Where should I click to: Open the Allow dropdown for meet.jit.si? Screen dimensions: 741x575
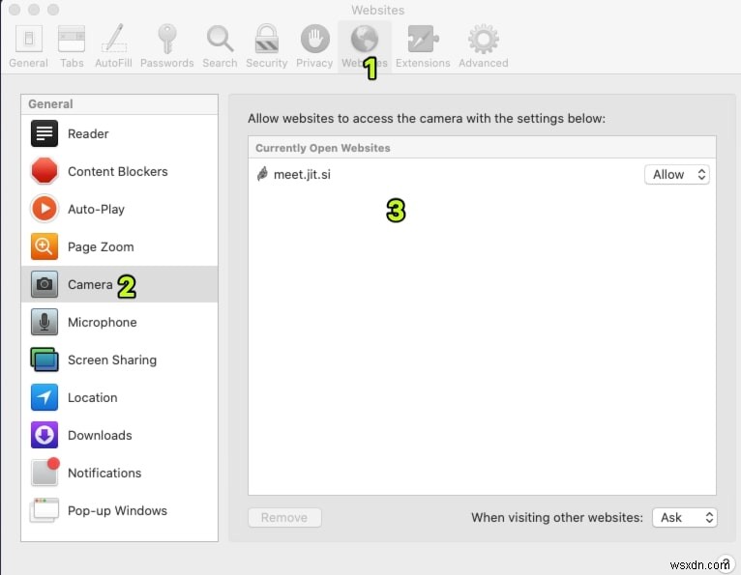[677, 175]
